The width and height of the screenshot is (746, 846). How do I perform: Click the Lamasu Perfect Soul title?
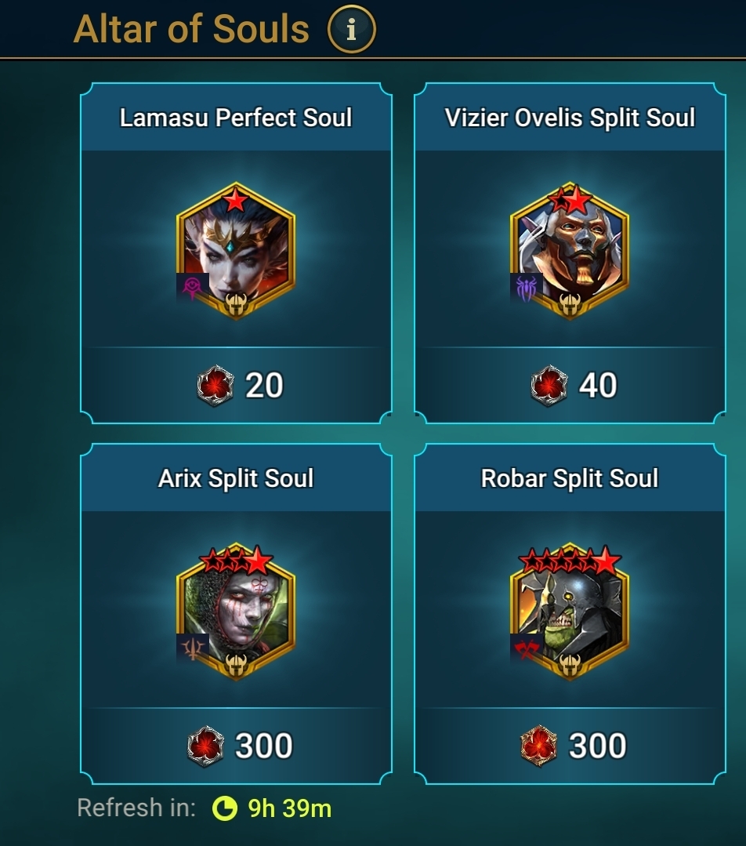tap(236, 118)
